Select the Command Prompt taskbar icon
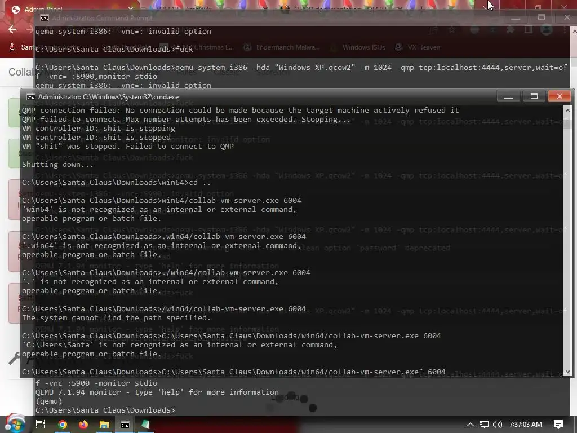The image size is (577, 433). pyautogui.click(x=125, y=425)
